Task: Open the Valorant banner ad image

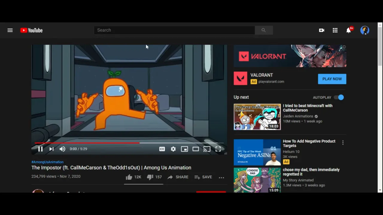Action: tap(290, 56)
